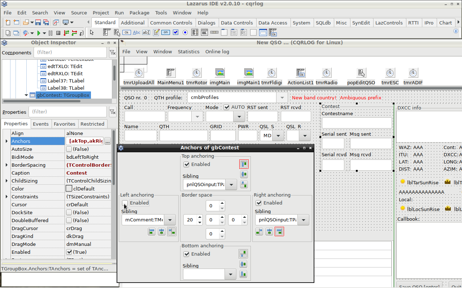Toggle Bottom anchoring Enabled checkbox
This screenshot has width=462, height=288.
[187, 254]
